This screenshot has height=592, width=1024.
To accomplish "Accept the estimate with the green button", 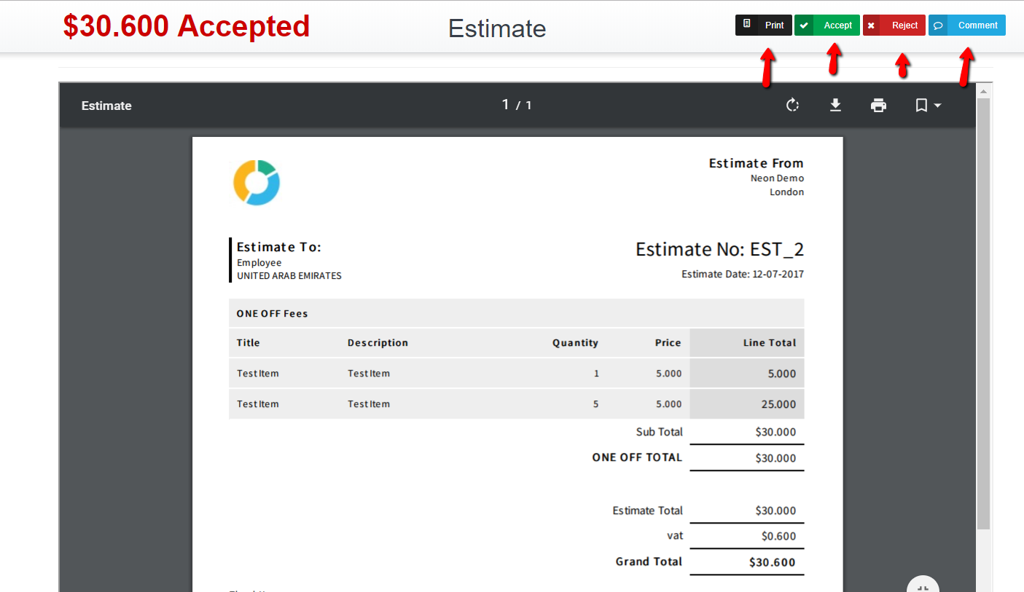I will coord(827,25).
